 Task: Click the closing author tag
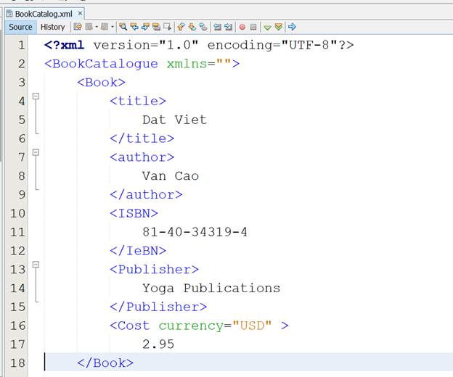[x=146, y=194]
